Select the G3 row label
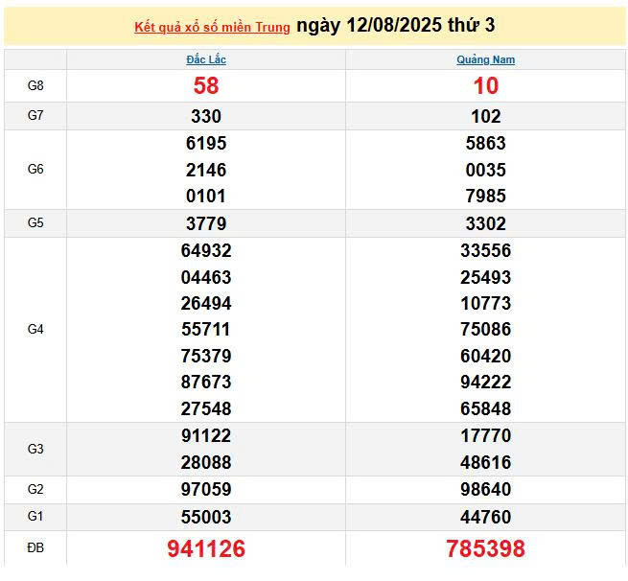Viewport: 628px width, 581px height. (35, 449)
